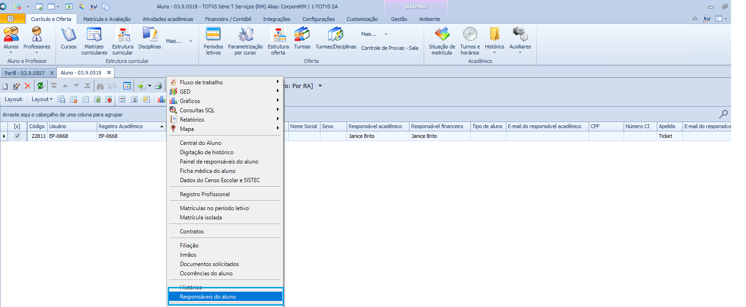
Task: Click the new record icon
Action: click(5, 86)
